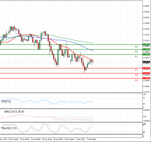
Task: Click the MACD 0.00 axis value
Action: pyautogui.click(x=145, y=117)
